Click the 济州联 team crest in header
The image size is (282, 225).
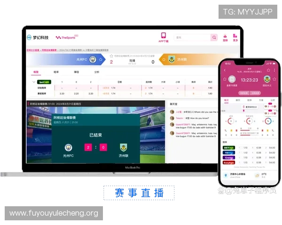coord(172,60)
